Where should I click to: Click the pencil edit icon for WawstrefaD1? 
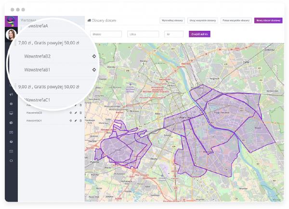76,120
